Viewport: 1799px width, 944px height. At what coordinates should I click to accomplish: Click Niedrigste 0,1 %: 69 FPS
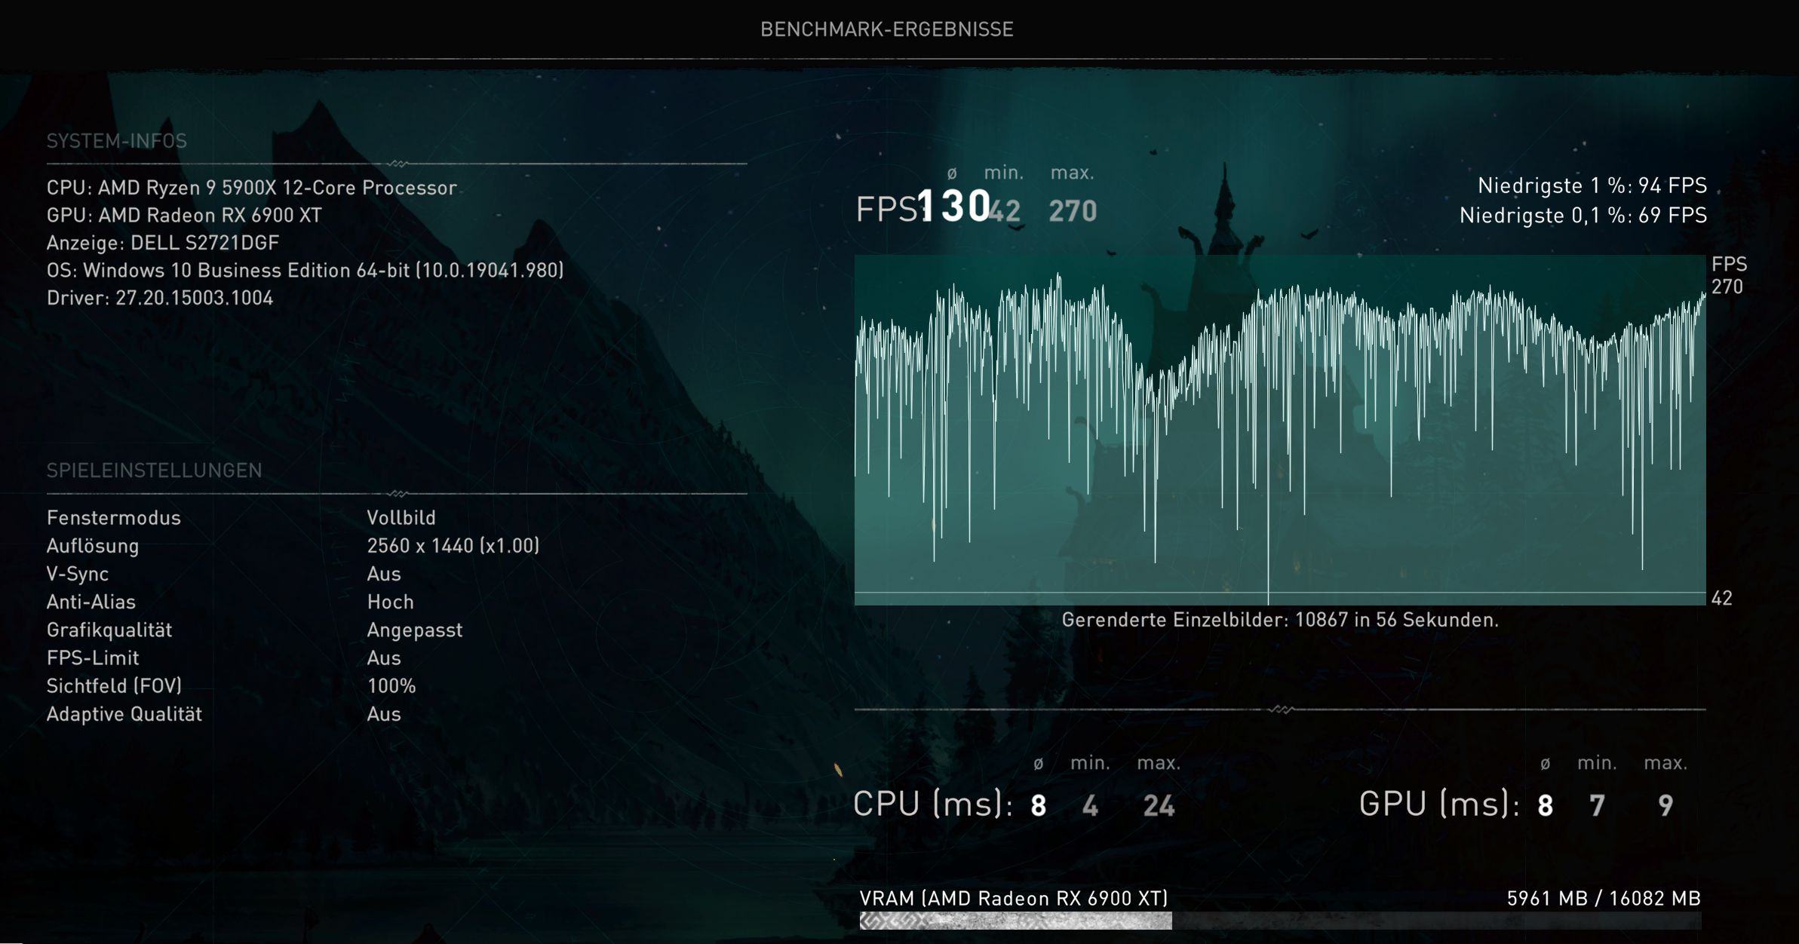click(x=1583, y=216)
